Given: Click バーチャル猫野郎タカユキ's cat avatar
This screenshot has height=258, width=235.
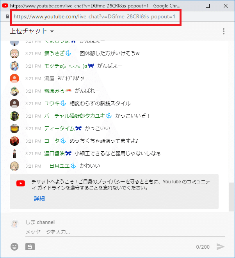Looking at the screenshot, I should click(14, 116).
